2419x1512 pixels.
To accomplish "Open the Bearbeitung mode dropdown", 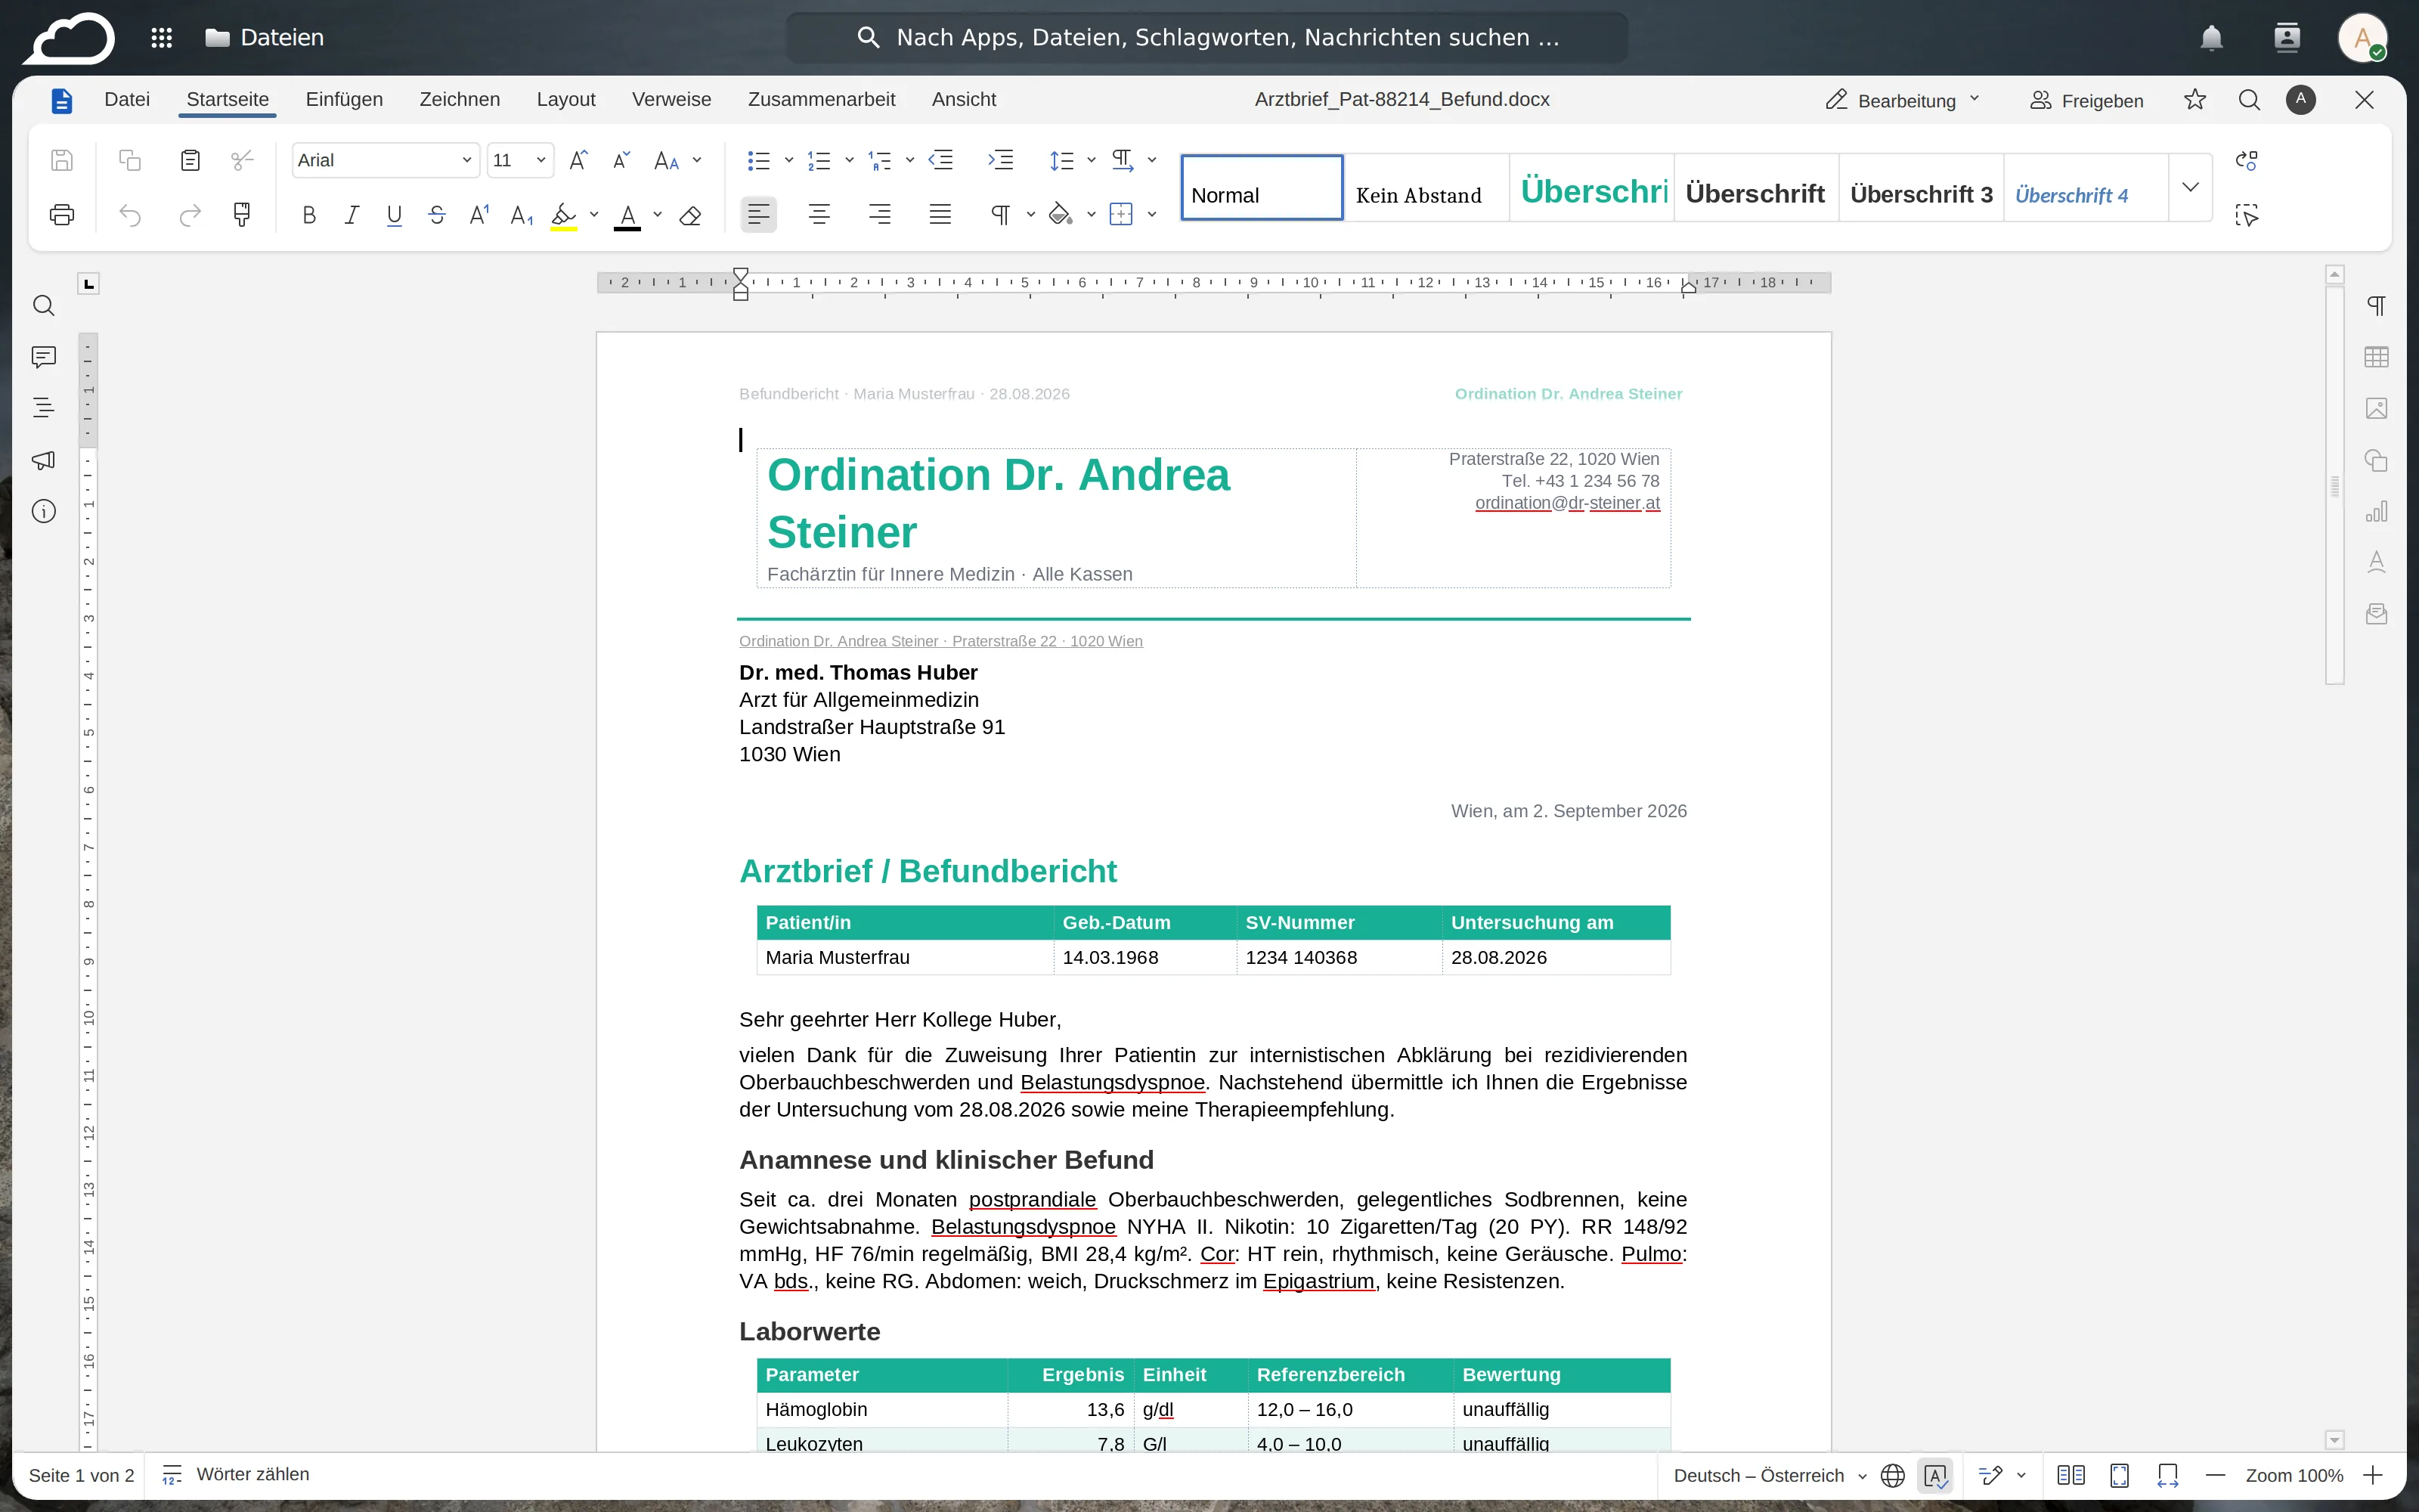I will click(1902, 100).
